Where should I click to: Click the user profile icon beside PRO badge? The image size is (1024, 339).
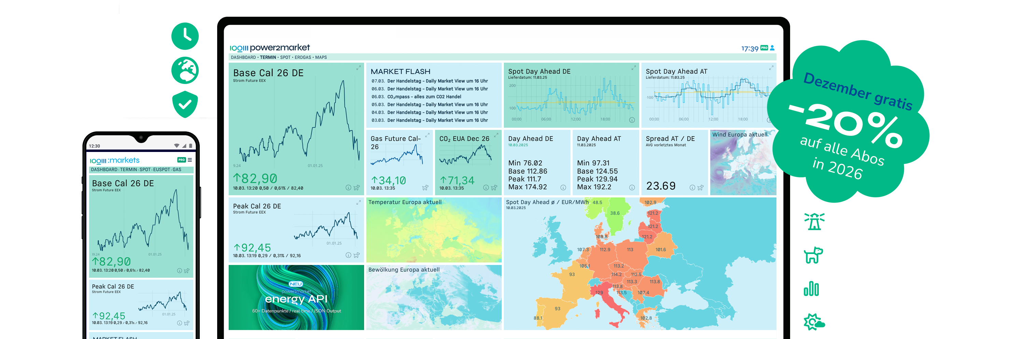(772, 48)
